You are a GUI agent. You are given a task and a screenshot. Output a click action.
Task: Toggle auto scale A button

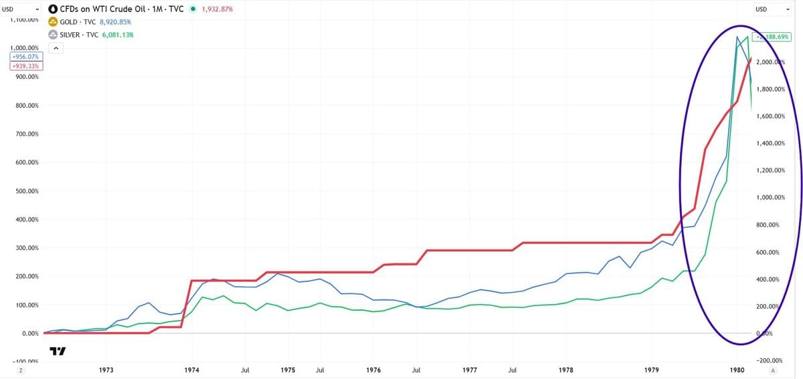(x=773, y=370)
